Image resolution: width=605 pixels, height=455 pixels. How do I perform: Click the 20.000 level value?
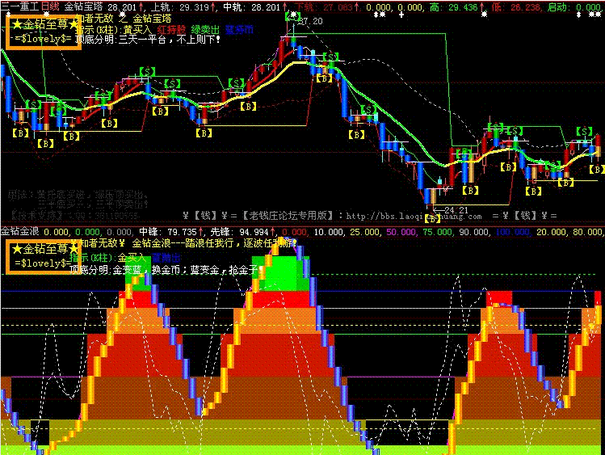(x=551, y=232)
